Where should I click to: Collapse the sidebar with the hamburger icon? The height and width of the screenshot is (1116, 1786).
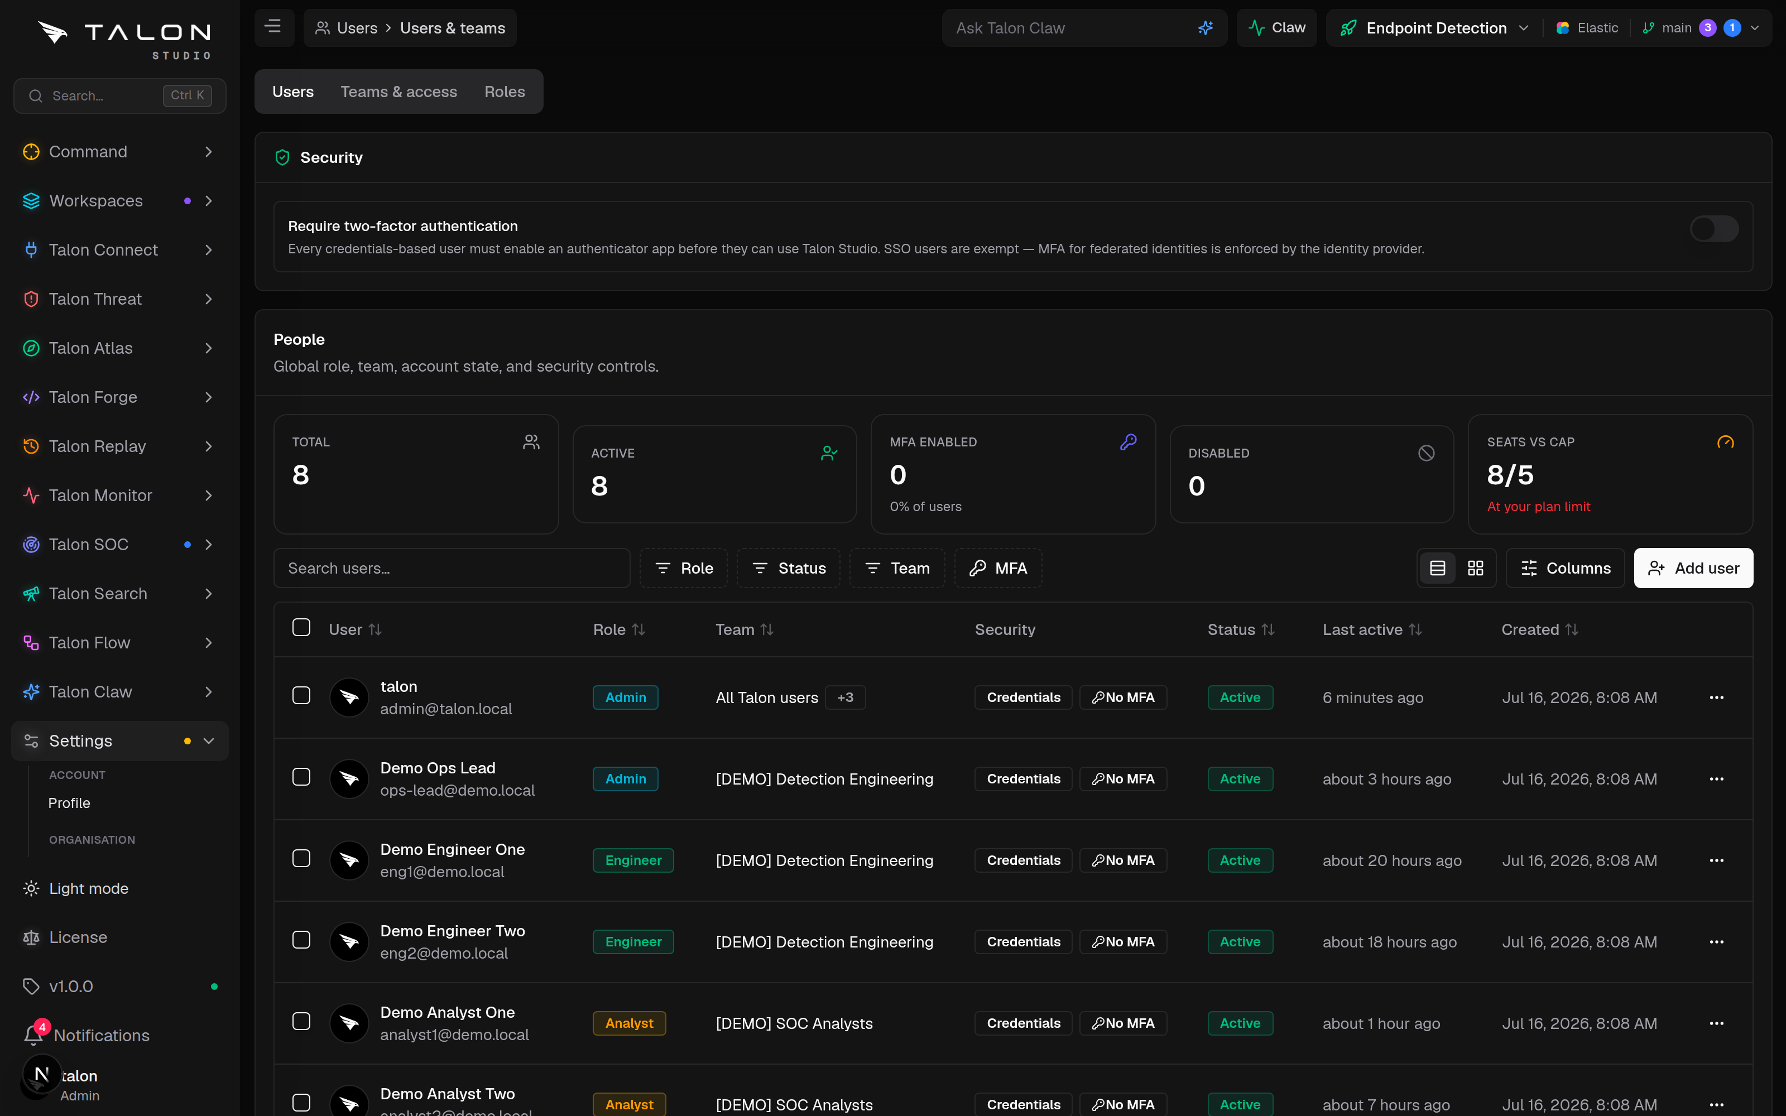[x=273, y=27]
